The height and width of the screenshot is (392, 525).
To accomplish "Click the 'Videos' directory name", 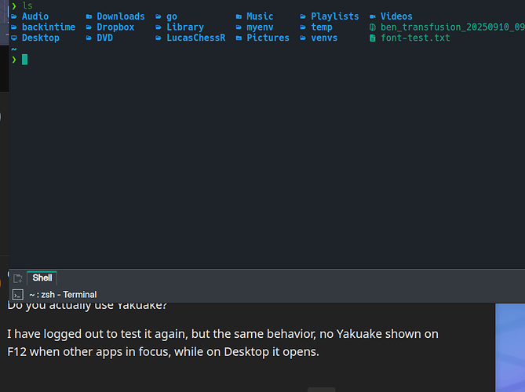I will (396, 16).
